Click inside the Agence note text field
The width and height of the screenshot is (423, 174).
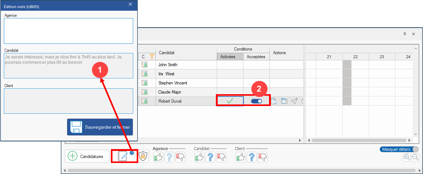tap(68, 31)
